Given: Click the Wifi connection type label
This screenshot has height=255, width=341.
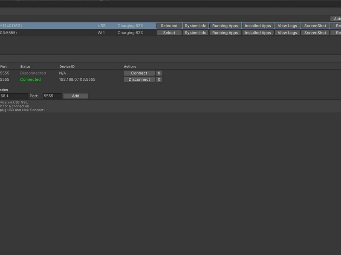Looking at the screenshot, I should pyautogui.click(x=101, y=33).
